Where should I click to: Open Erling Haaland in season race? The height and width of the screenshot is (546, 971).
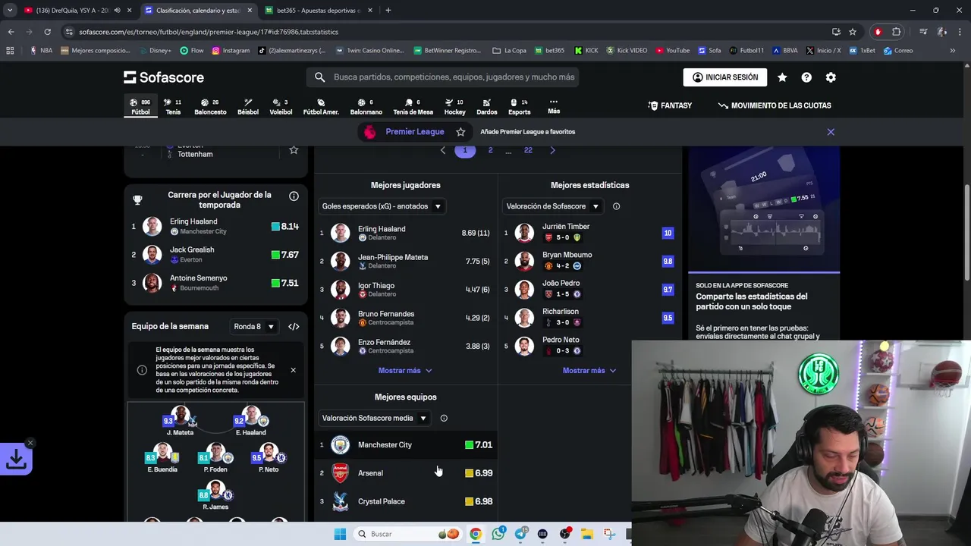pyautogui.click(x=216, y=226)
